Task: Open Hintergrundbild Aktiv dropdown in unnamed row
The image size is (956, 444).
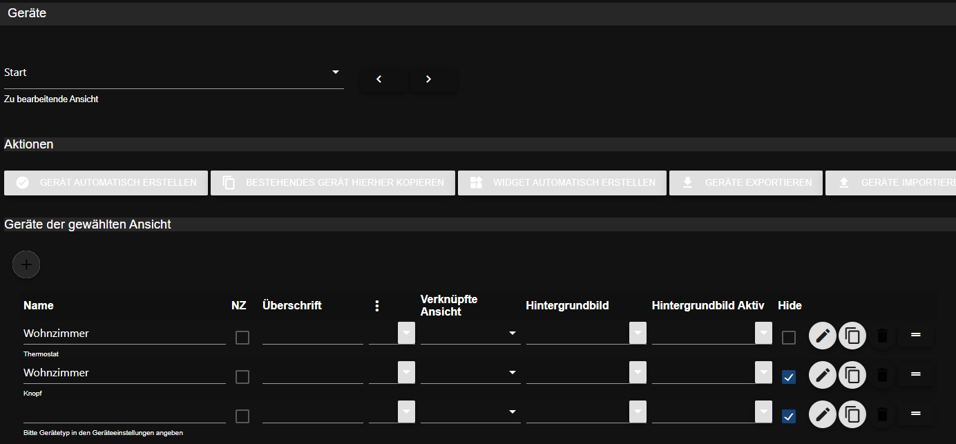Action: (x=763, y=412)
